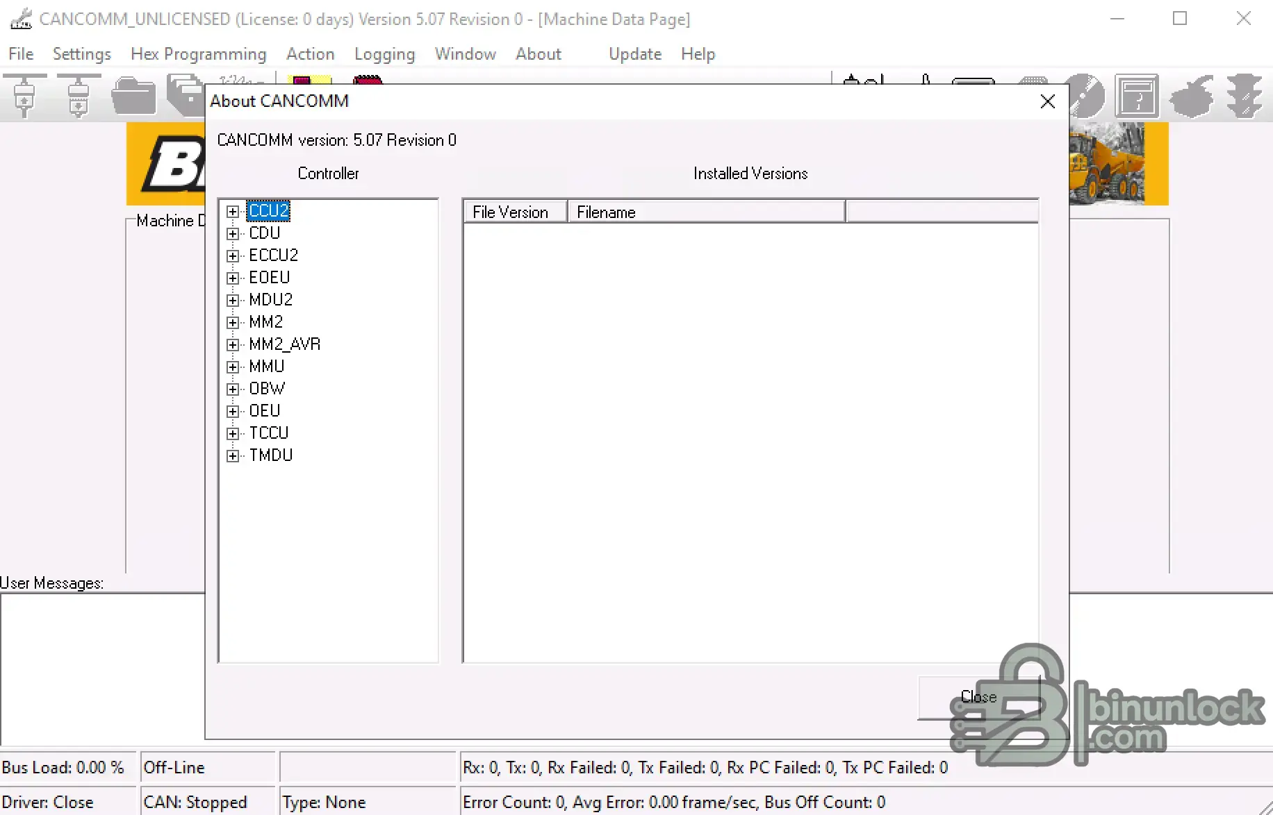Select MMU controller entry

coord(267,367)
